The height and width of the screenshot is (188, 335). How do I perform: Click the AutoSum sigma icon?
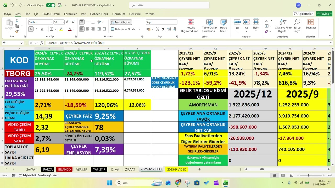[266, 20]
